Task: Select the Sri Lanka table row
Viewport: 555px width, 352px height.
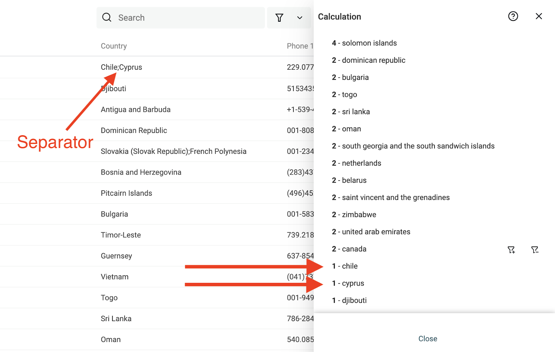Action: point(157,318)
